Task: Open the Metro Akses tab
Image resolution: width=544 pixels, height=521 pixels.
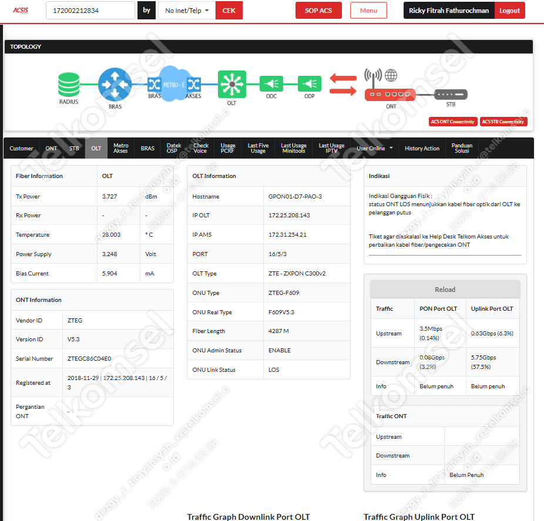Action: click(121, 149)
